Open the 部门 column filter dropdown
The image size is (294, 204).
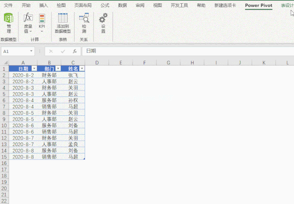[58, 68]
